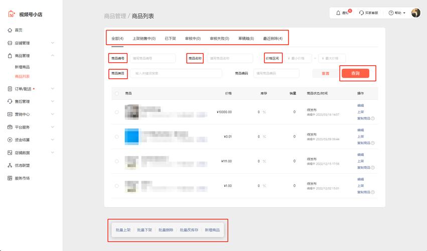
Task: Expand 营销中心 with its chevron
Action: pos(53,114)
